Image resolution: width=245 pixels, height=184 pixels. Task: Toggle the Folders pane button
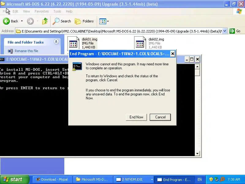(84, 21)
